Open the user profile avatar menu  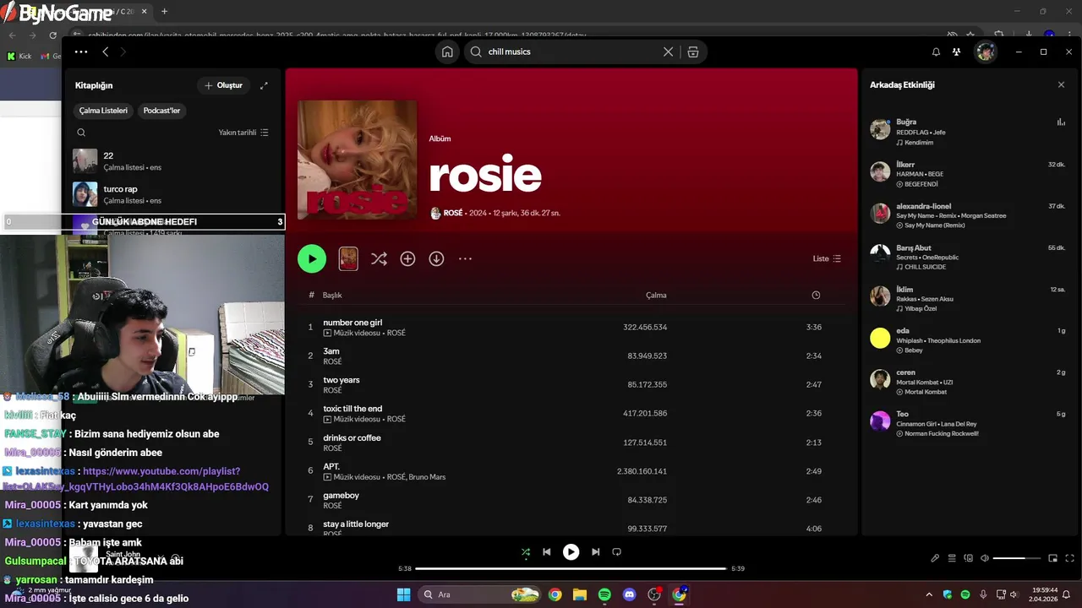click(986, 52)
